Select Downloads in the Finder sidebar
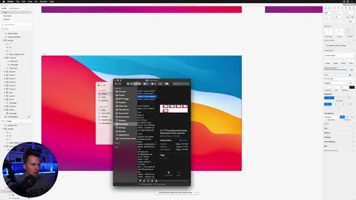Image resolution: width=356 pixels, height=200 pixels. (x=126, y=124)
